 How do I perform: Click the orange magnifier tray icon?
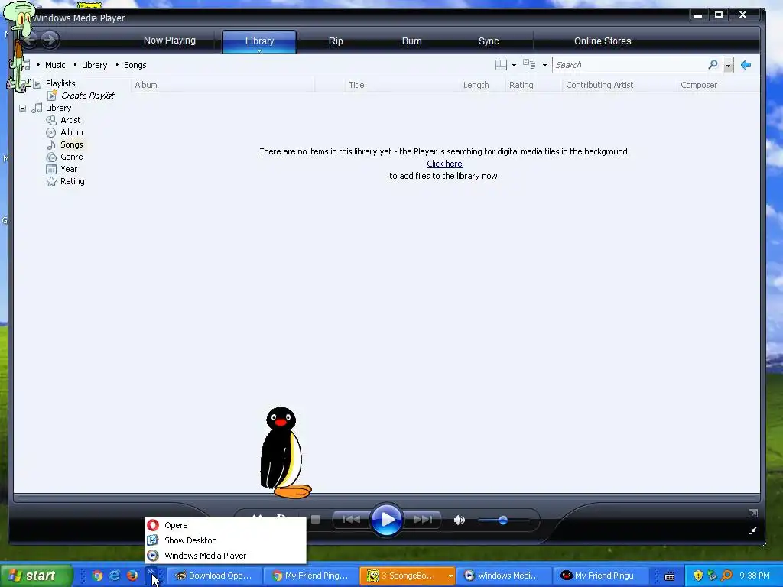[727, 576]
